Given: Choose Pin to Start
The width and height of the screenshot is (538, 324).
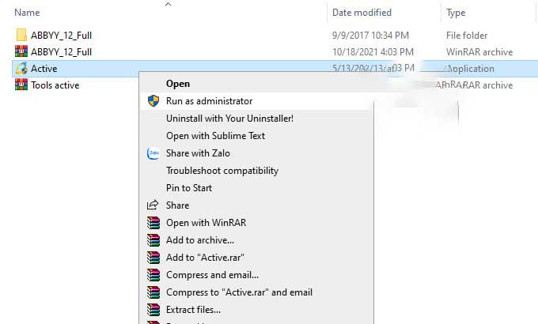Looking at the screenshot, I should pyautogui.click(x=189, y=188).
